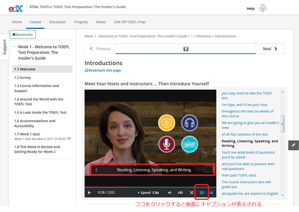Open the notes pencil icon
The width and height of the screenshot is (299, 212).
coord(293,145)
